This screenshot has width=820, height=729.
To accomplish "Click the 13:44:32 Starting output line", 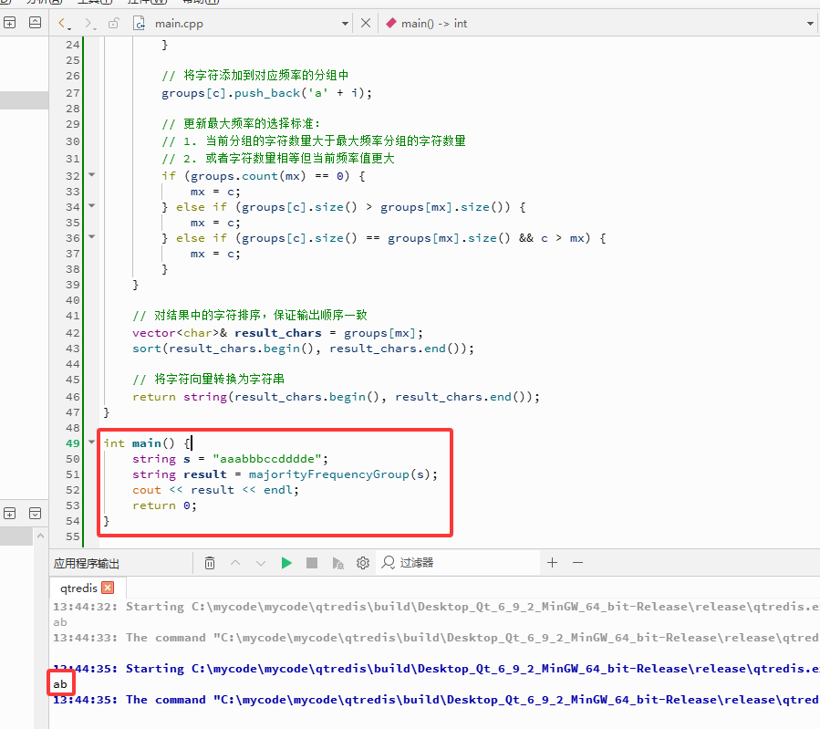I will [436, 607].
